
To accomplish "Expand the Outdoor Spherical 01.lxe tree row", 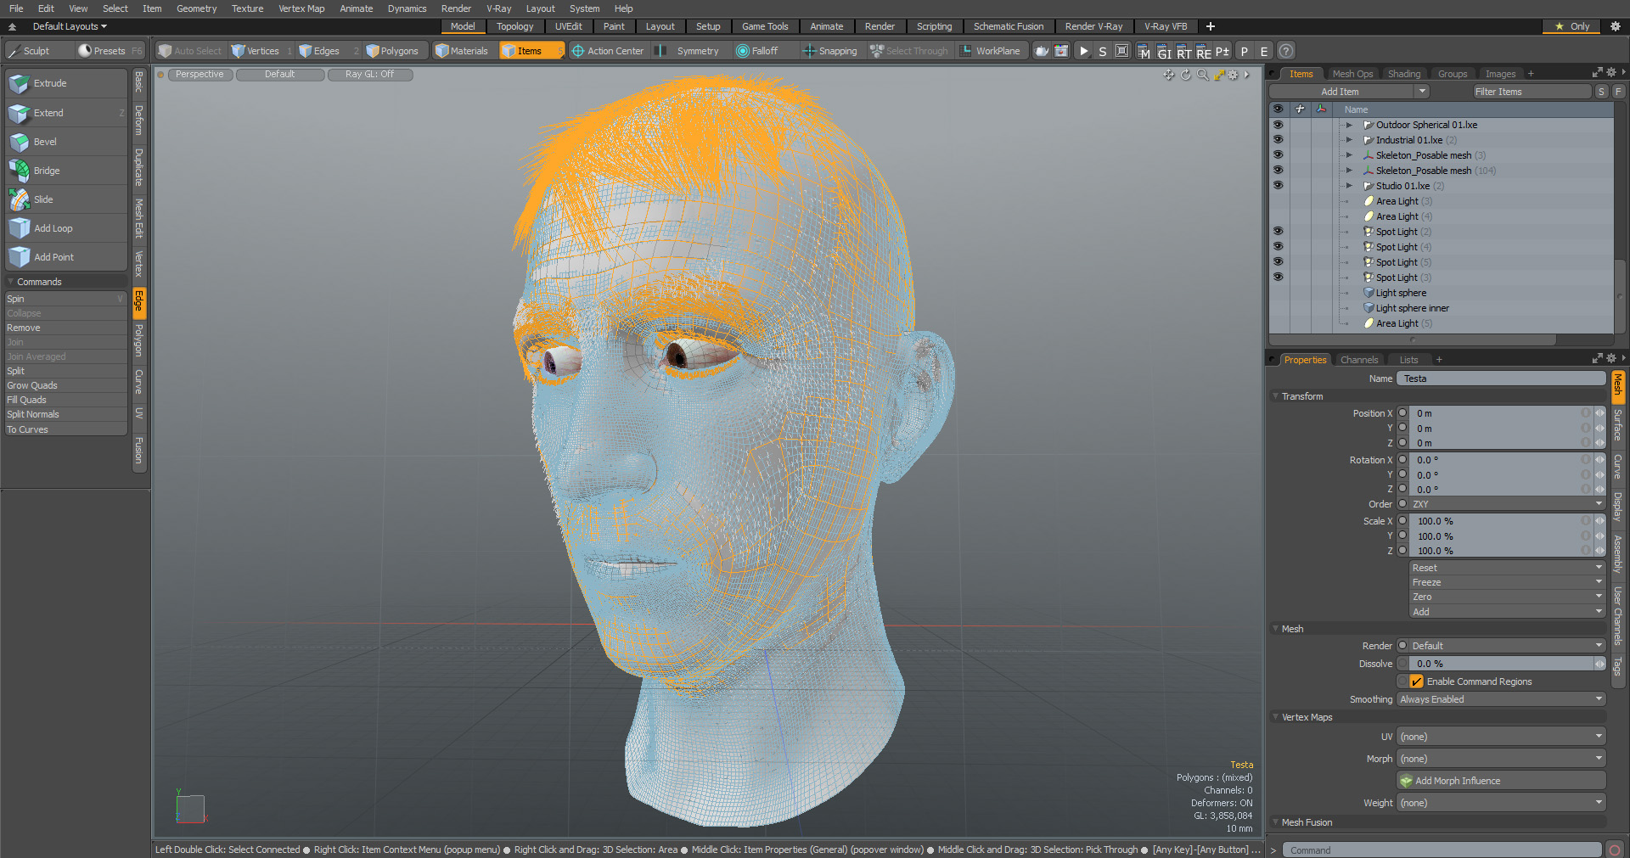I will tap(1349, 125).
